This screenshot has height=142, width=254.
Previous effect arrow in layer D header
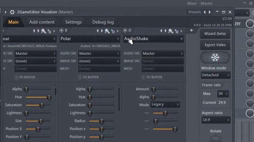click(161, 31)
